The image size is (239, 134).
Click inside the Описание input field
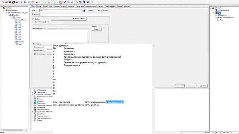point(74,15)
